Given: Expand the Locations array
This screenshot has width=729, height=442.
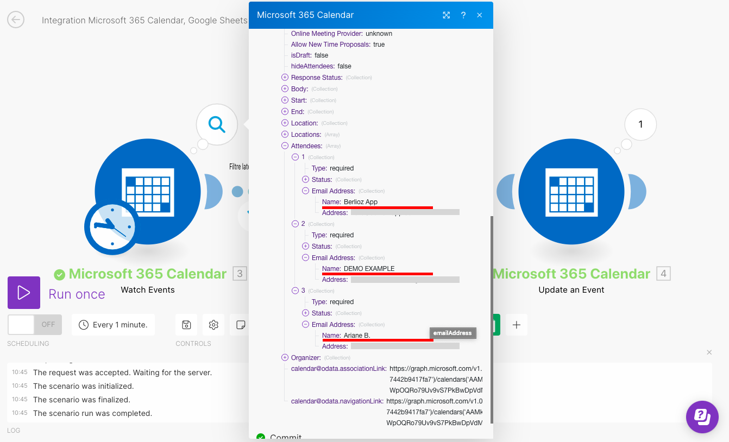Looking at the screenshot, I should (x=285, y=135).
